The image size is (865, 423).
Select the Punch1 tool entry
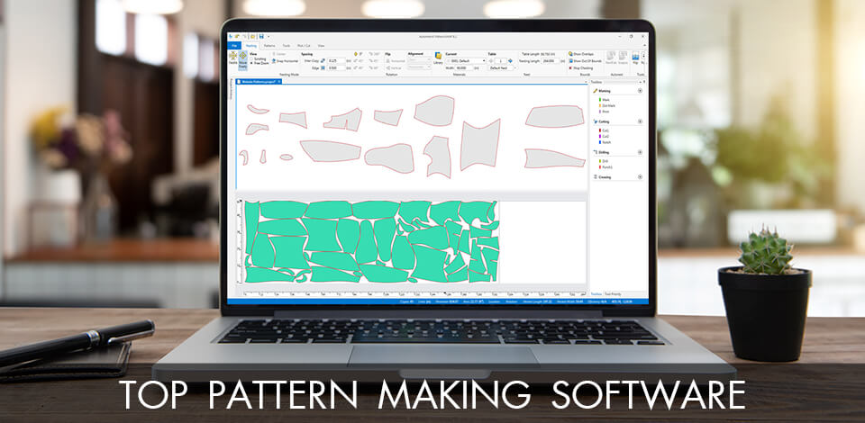pyautogui.click(x=606, y=166)
